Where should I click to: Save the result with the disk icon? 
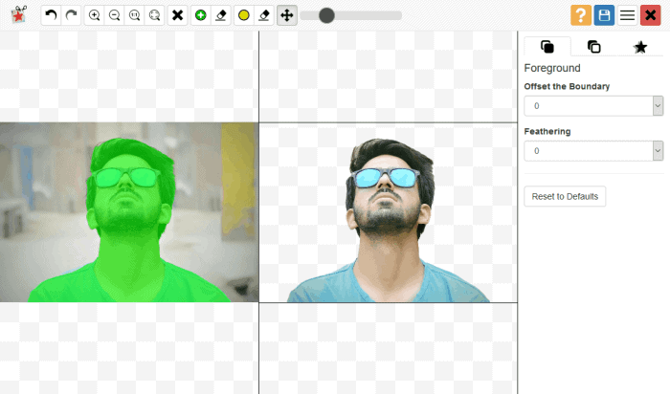click(x=604, y=15)
